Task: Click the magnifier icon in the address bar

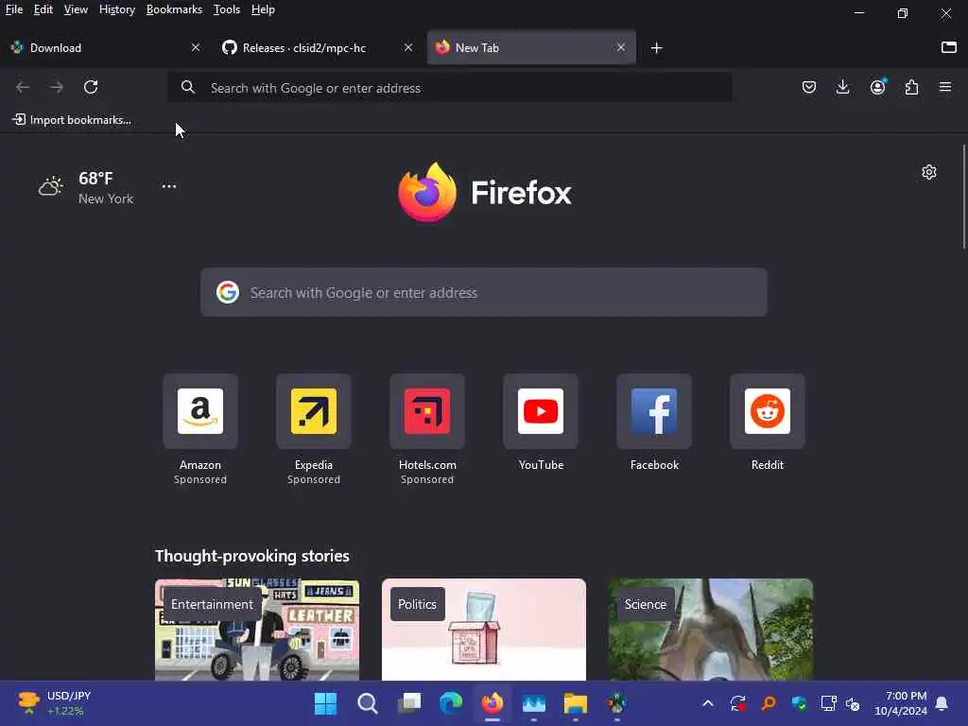Action: [188, 88]
